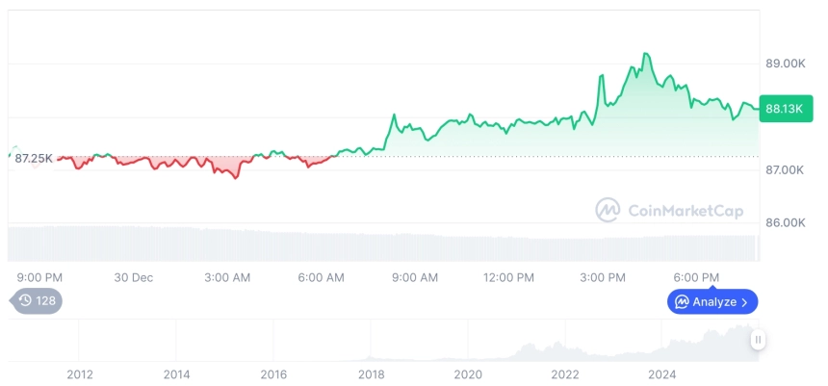
Task: Jump to 2022 on the year timeline
Action: [564, 373]
